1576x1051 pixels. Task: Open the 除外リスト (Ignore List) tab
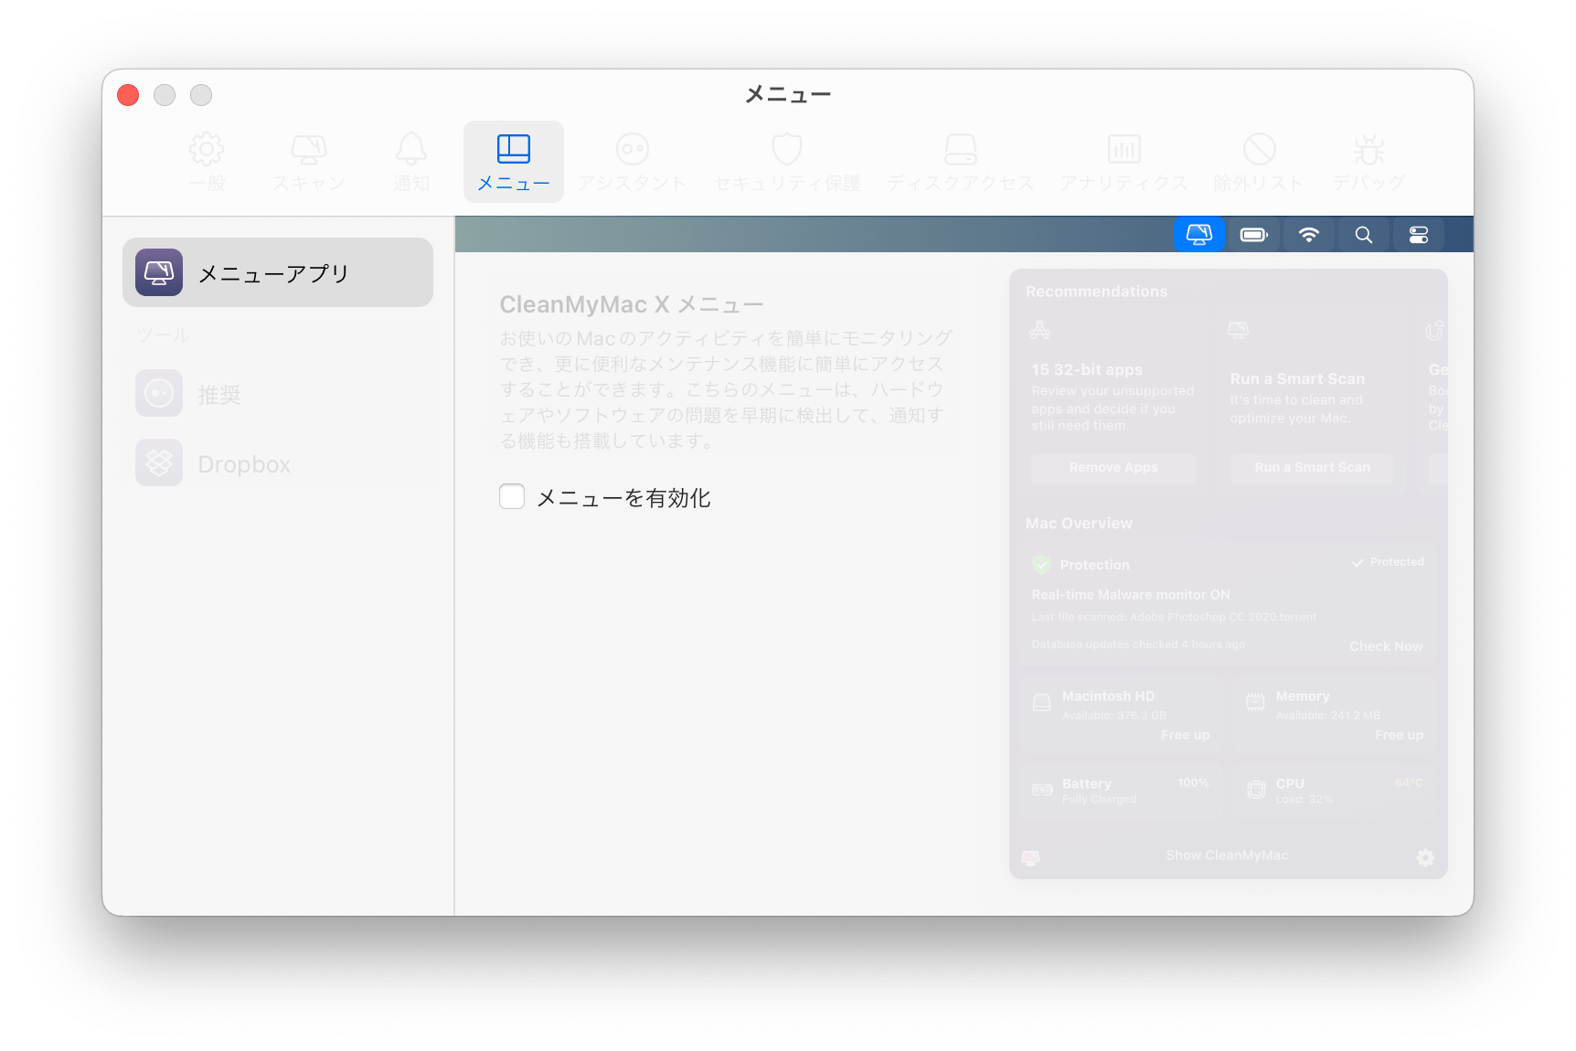(x=1259, y=162)
